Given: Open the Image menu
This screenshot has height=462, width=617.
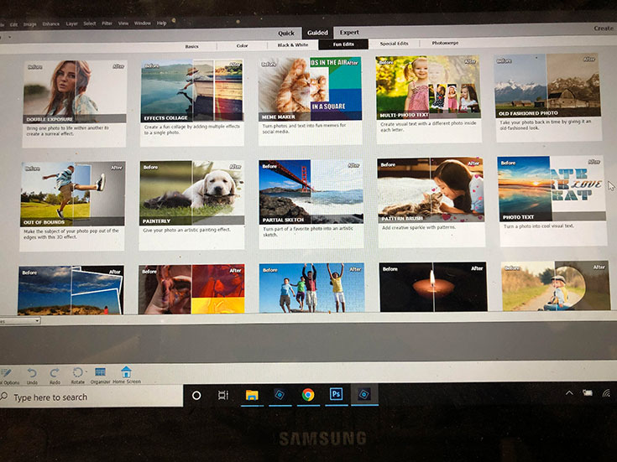Looking at the screenshot, I should 30,24.
